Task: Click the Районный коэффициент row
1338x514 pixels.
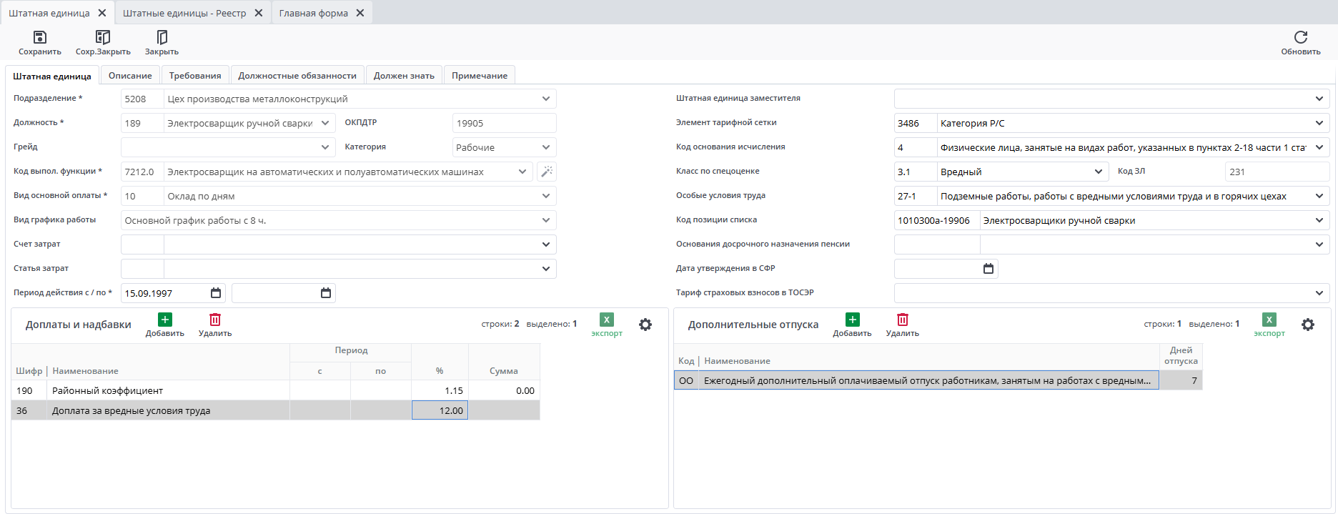Action: [275, 390]
